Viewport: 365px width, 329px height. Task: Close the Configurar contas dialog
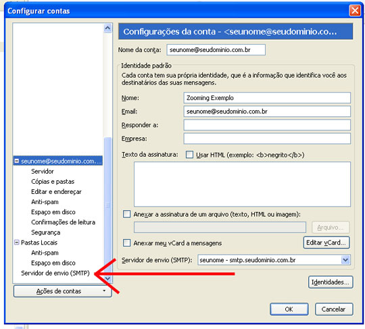(x=355, y=10)
